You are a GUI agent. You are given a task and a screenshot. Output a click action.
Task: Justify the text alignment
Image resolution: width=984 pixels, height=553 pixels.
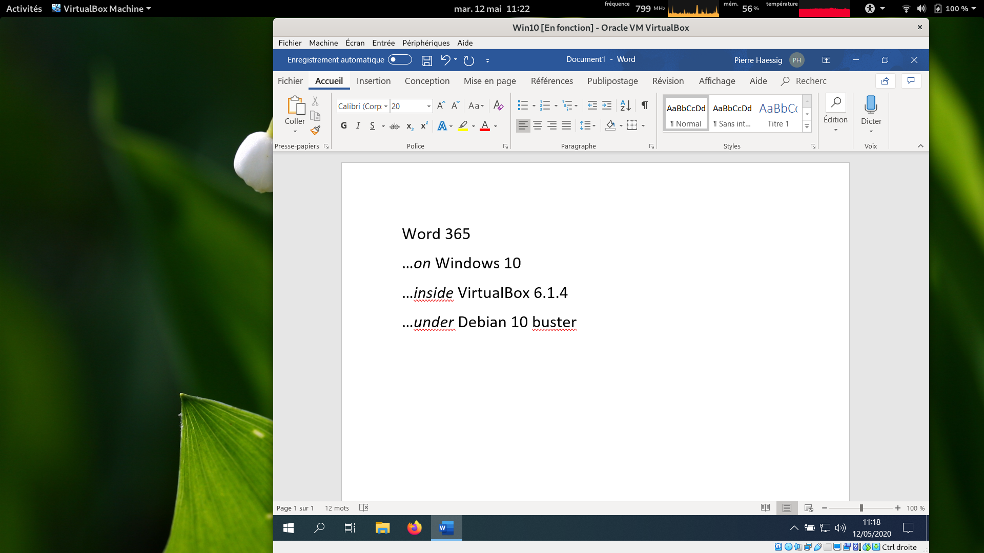coord(566,125)
